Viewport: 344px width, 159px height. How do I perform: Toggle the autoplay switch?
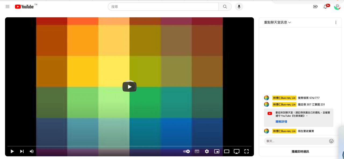187,151
